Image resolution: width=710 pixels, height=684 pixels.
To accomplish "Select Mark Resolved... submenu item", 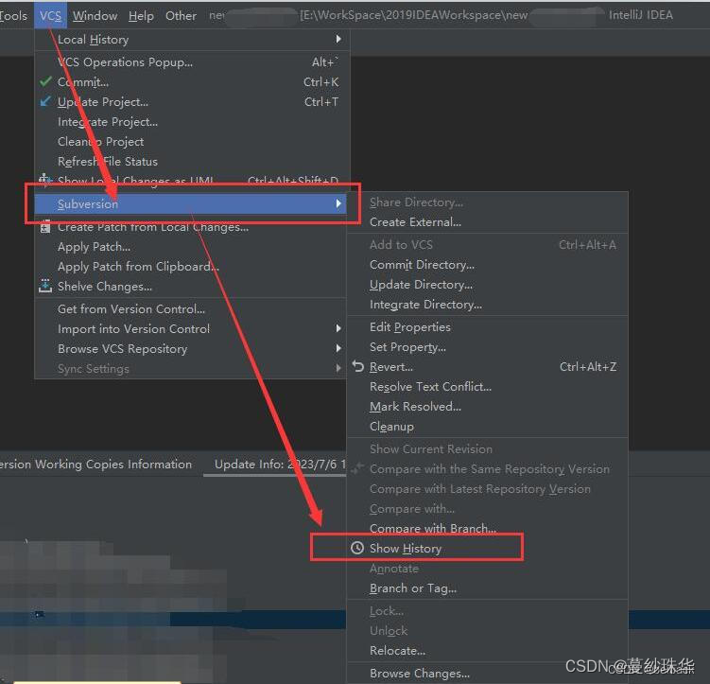I will point(487,406).
